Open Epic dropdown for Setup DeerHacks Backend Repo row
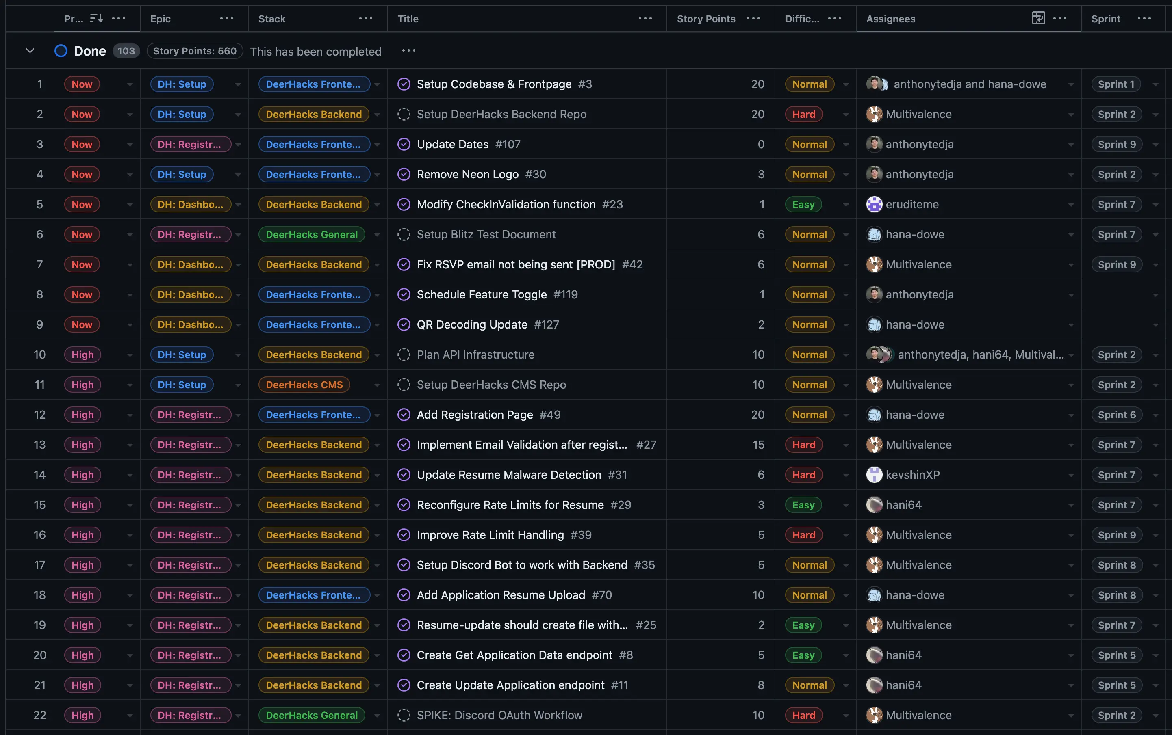 click(238, 115)
